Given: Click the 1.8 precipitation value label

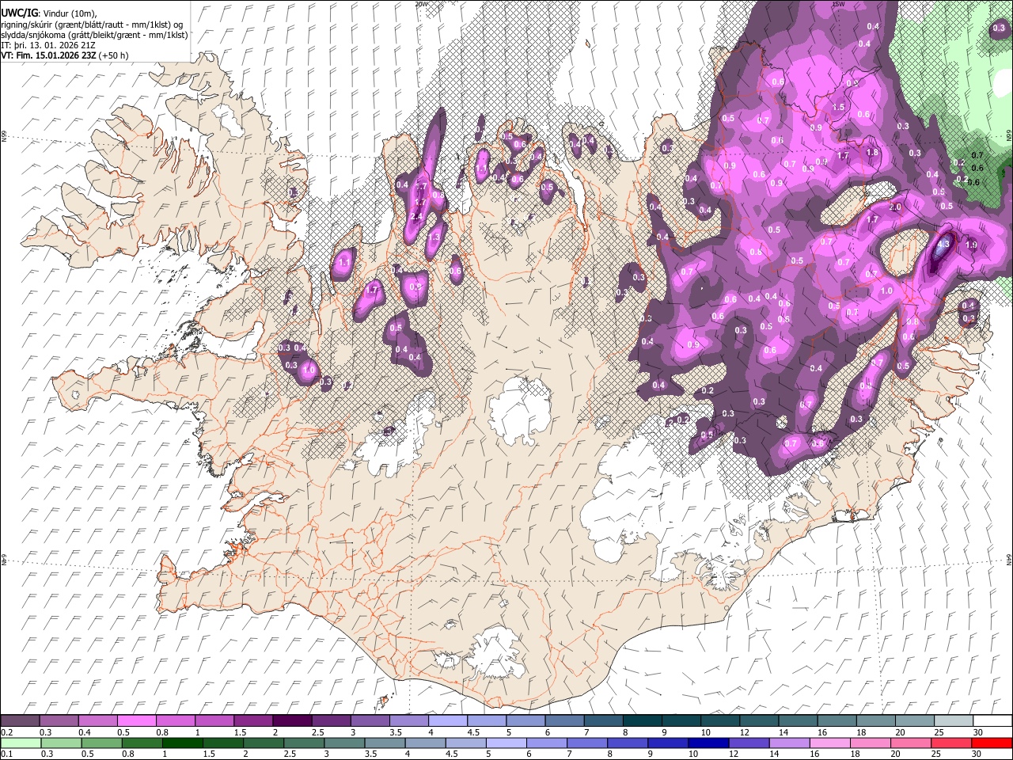Looking at the screenshot, I should [872, 153].
